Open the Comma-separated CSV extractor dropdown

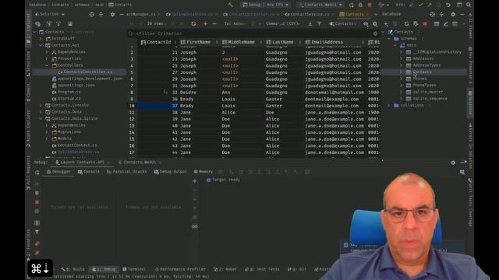pyautogui.click(x=283, y=24)
